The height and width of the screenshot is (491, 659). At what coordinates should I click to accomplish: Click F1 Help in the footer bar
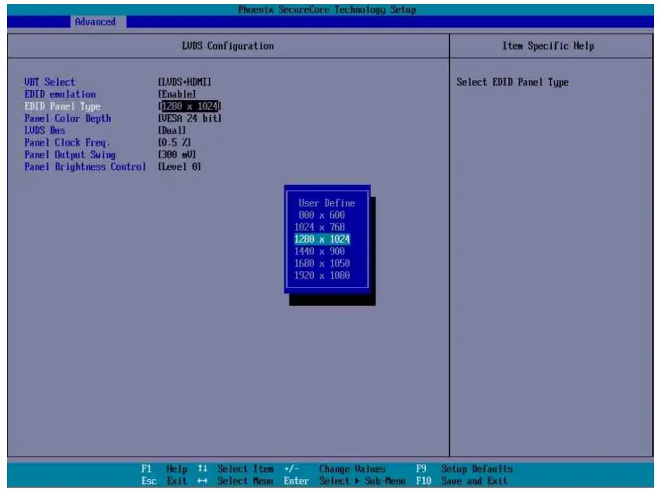pos(164,468)
